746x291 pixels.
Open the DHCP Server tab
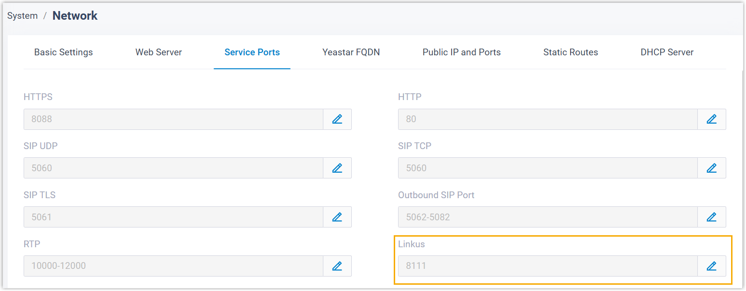pos(666,52)
